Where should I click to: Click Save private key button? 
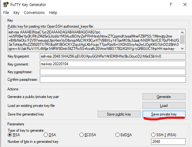164,114
